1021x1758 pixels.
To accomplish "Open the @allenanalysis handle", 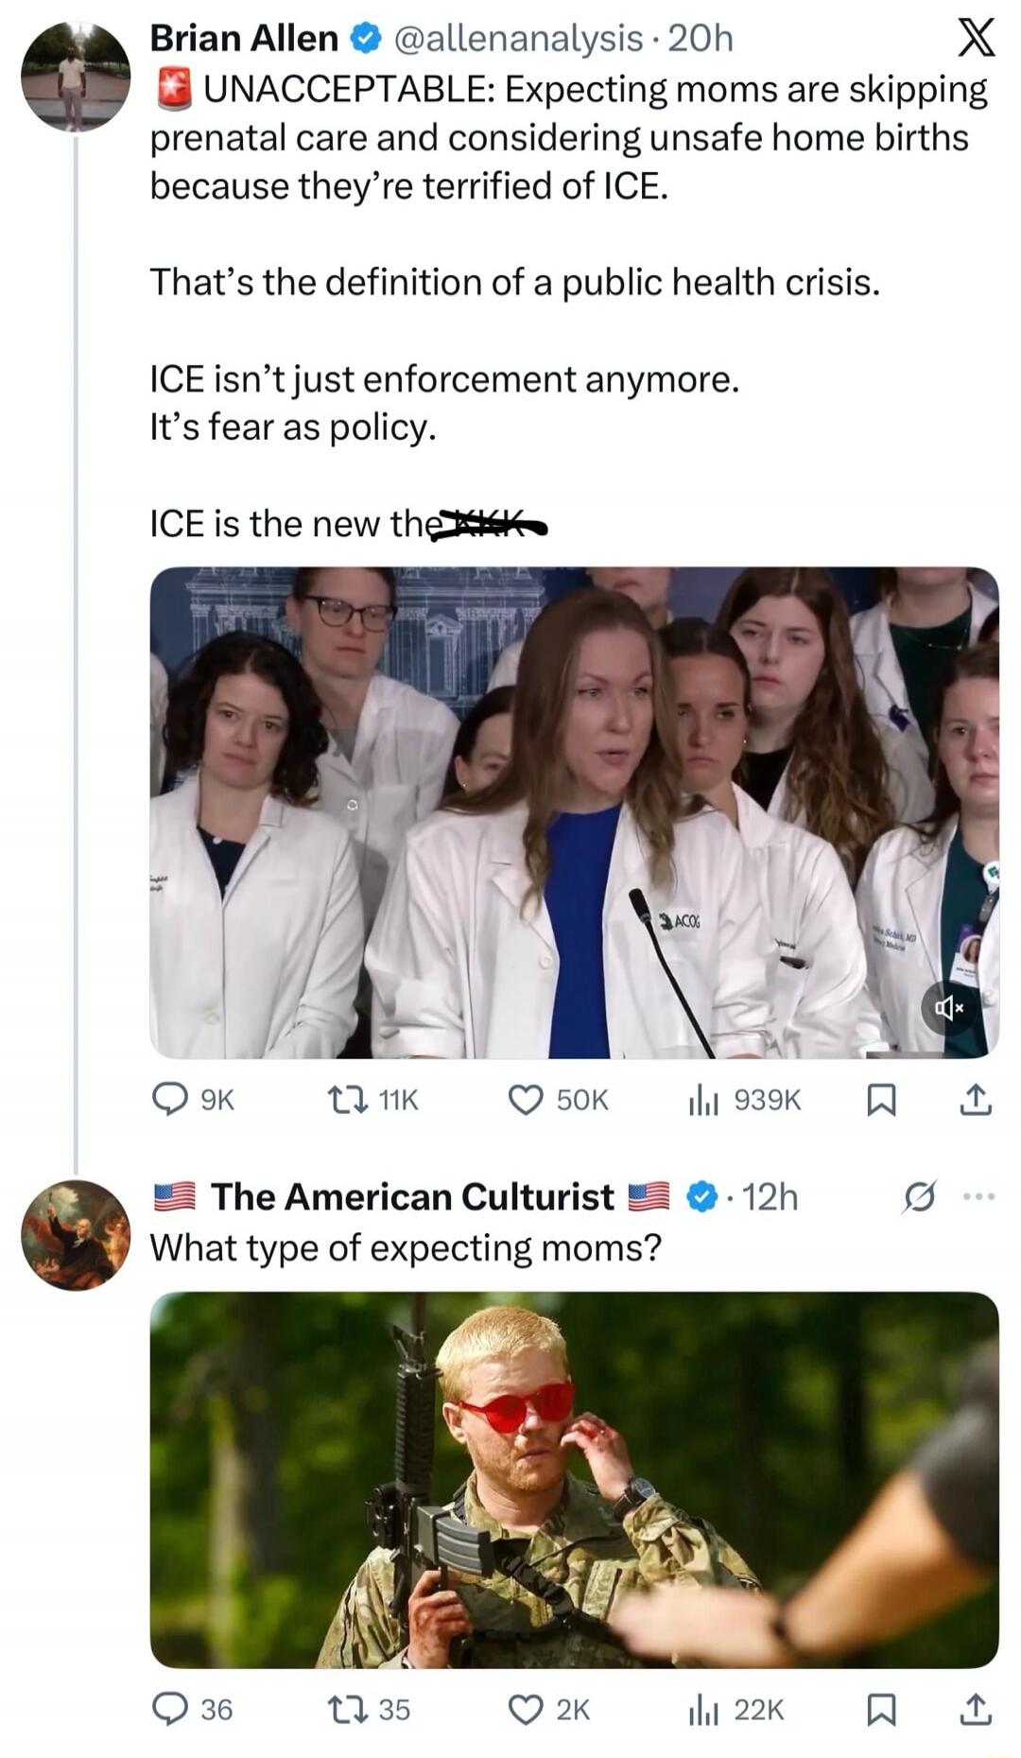I will click(516, 38).
